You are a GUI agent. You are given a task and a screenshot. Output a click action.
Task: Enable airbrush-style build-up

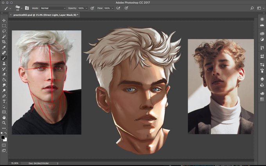point(118,8)
